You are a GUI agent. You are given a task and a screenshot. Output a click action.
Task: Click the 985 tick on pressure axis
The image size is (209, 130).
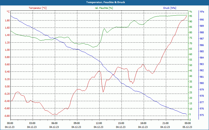[x=202, y=51]
